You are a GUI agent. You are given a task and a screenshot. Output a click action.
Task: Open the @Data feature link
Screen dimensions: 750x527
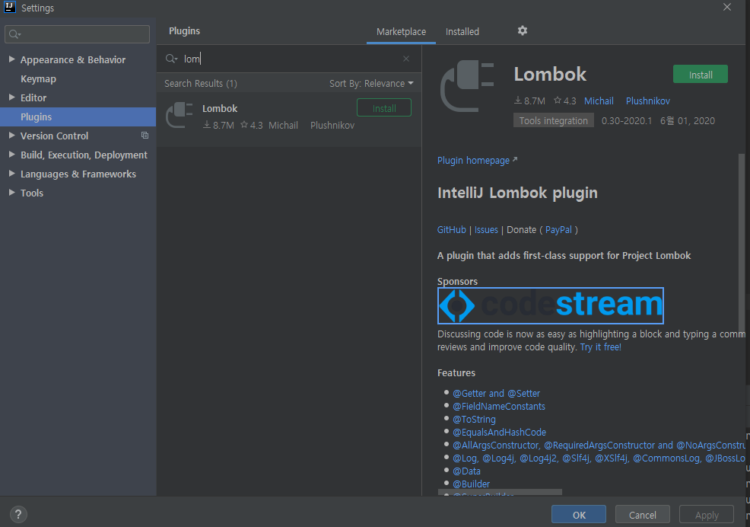pyautogui.click(x=466, y=471)
